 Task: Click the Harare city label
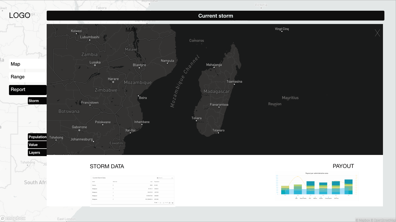pyautogui.click(x=113, y=79)
